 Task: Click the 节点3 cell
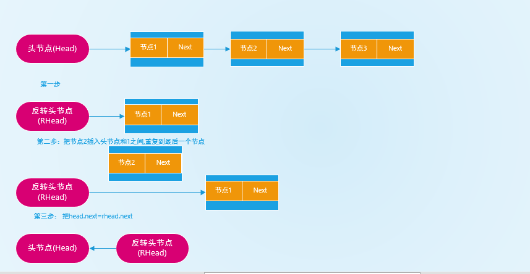358,49
